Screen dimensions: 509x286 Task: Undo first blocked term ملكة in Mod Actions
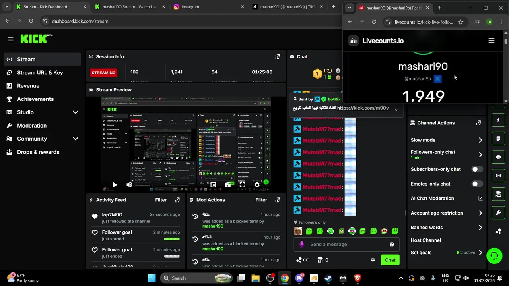(x=195, y=216)
